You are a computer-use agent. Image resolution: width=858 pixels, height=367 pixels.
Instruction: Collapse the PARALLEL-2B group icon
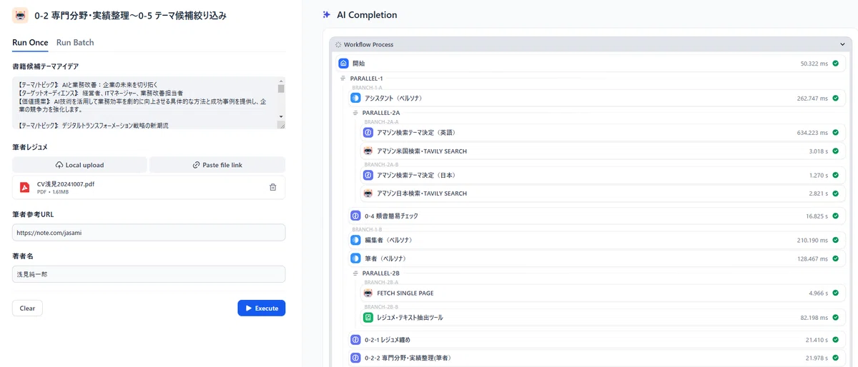click(x=355, y=273)
